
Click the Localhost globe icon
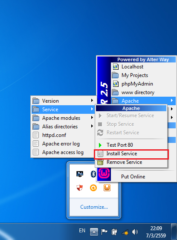click(x=116, y=67)
